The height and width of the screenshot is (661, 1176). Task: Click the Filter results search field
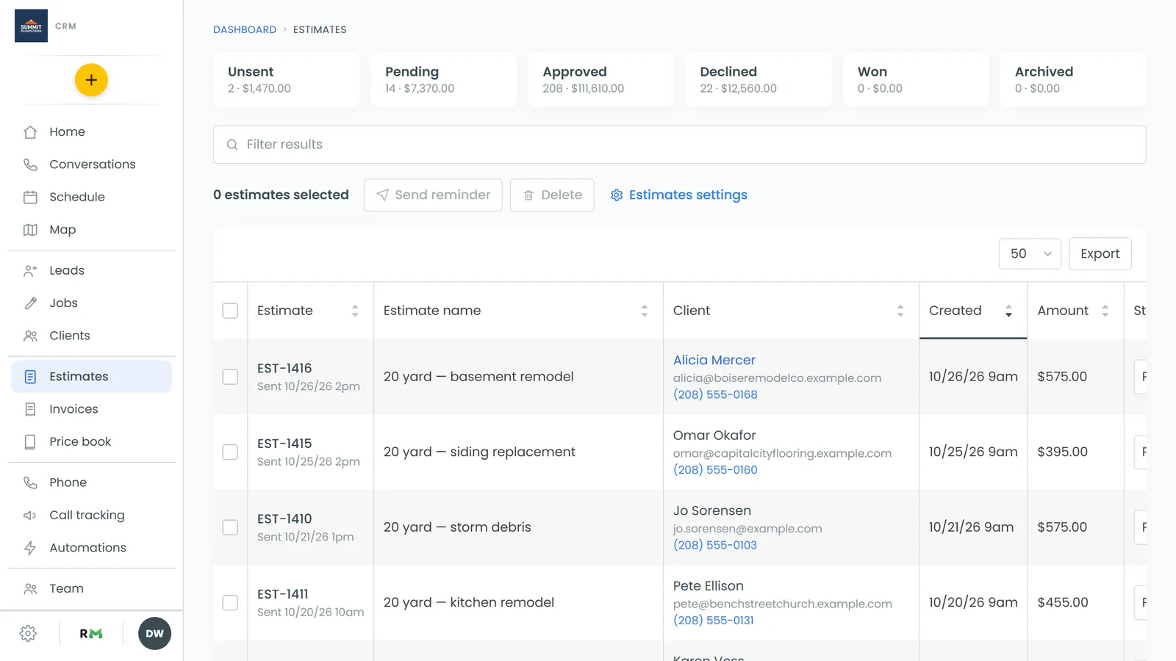click(x=680, y=145)
